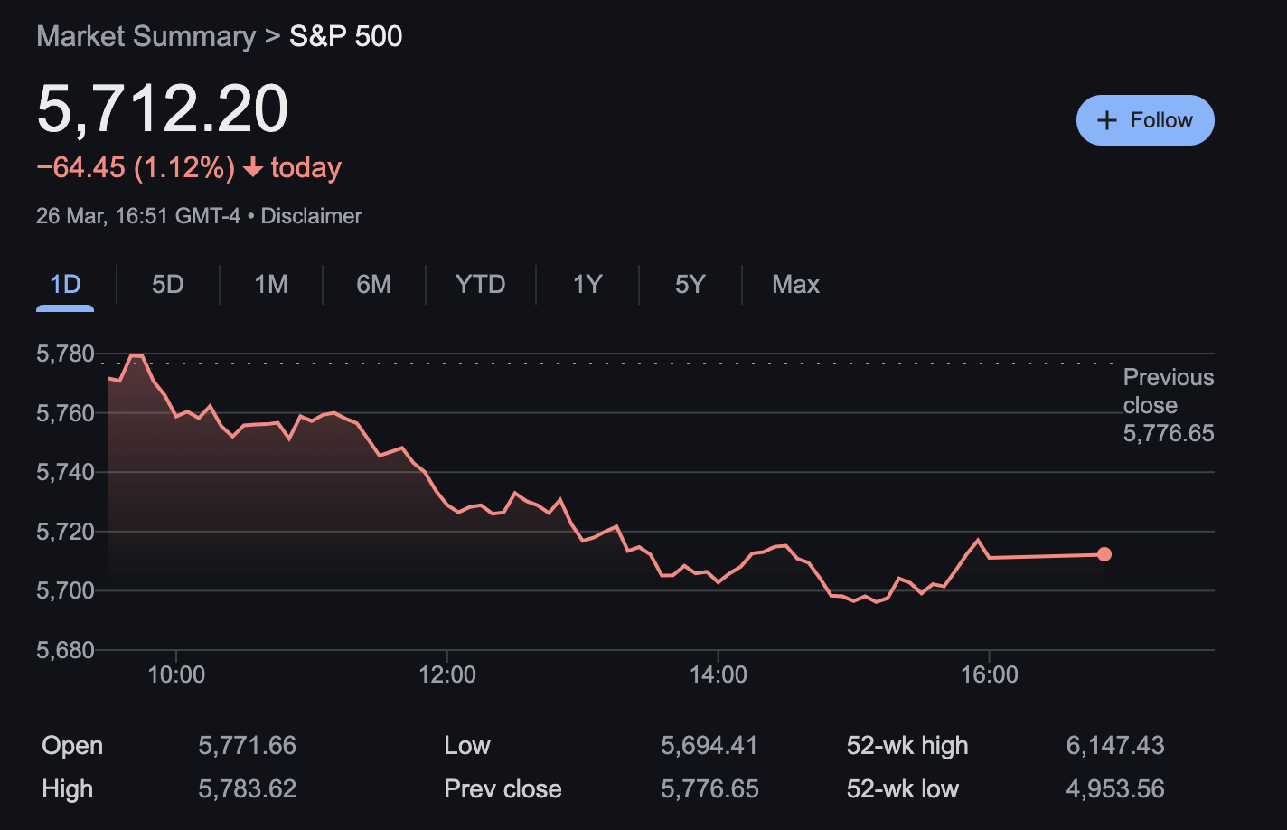Click the red downward arrow indicator
Screen dimensions: 1287x830
pos(253,167)
